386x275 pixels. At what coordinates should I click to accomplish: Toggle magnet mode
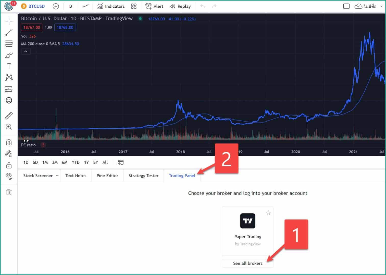point(9,142)
